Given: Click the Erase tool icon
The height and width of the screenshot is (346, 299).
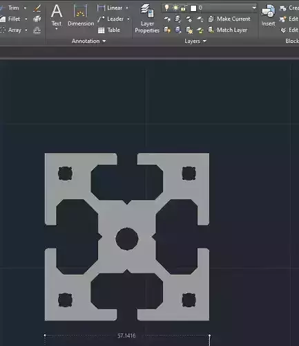Looking at the screenshot, I should tap(37, 8).
